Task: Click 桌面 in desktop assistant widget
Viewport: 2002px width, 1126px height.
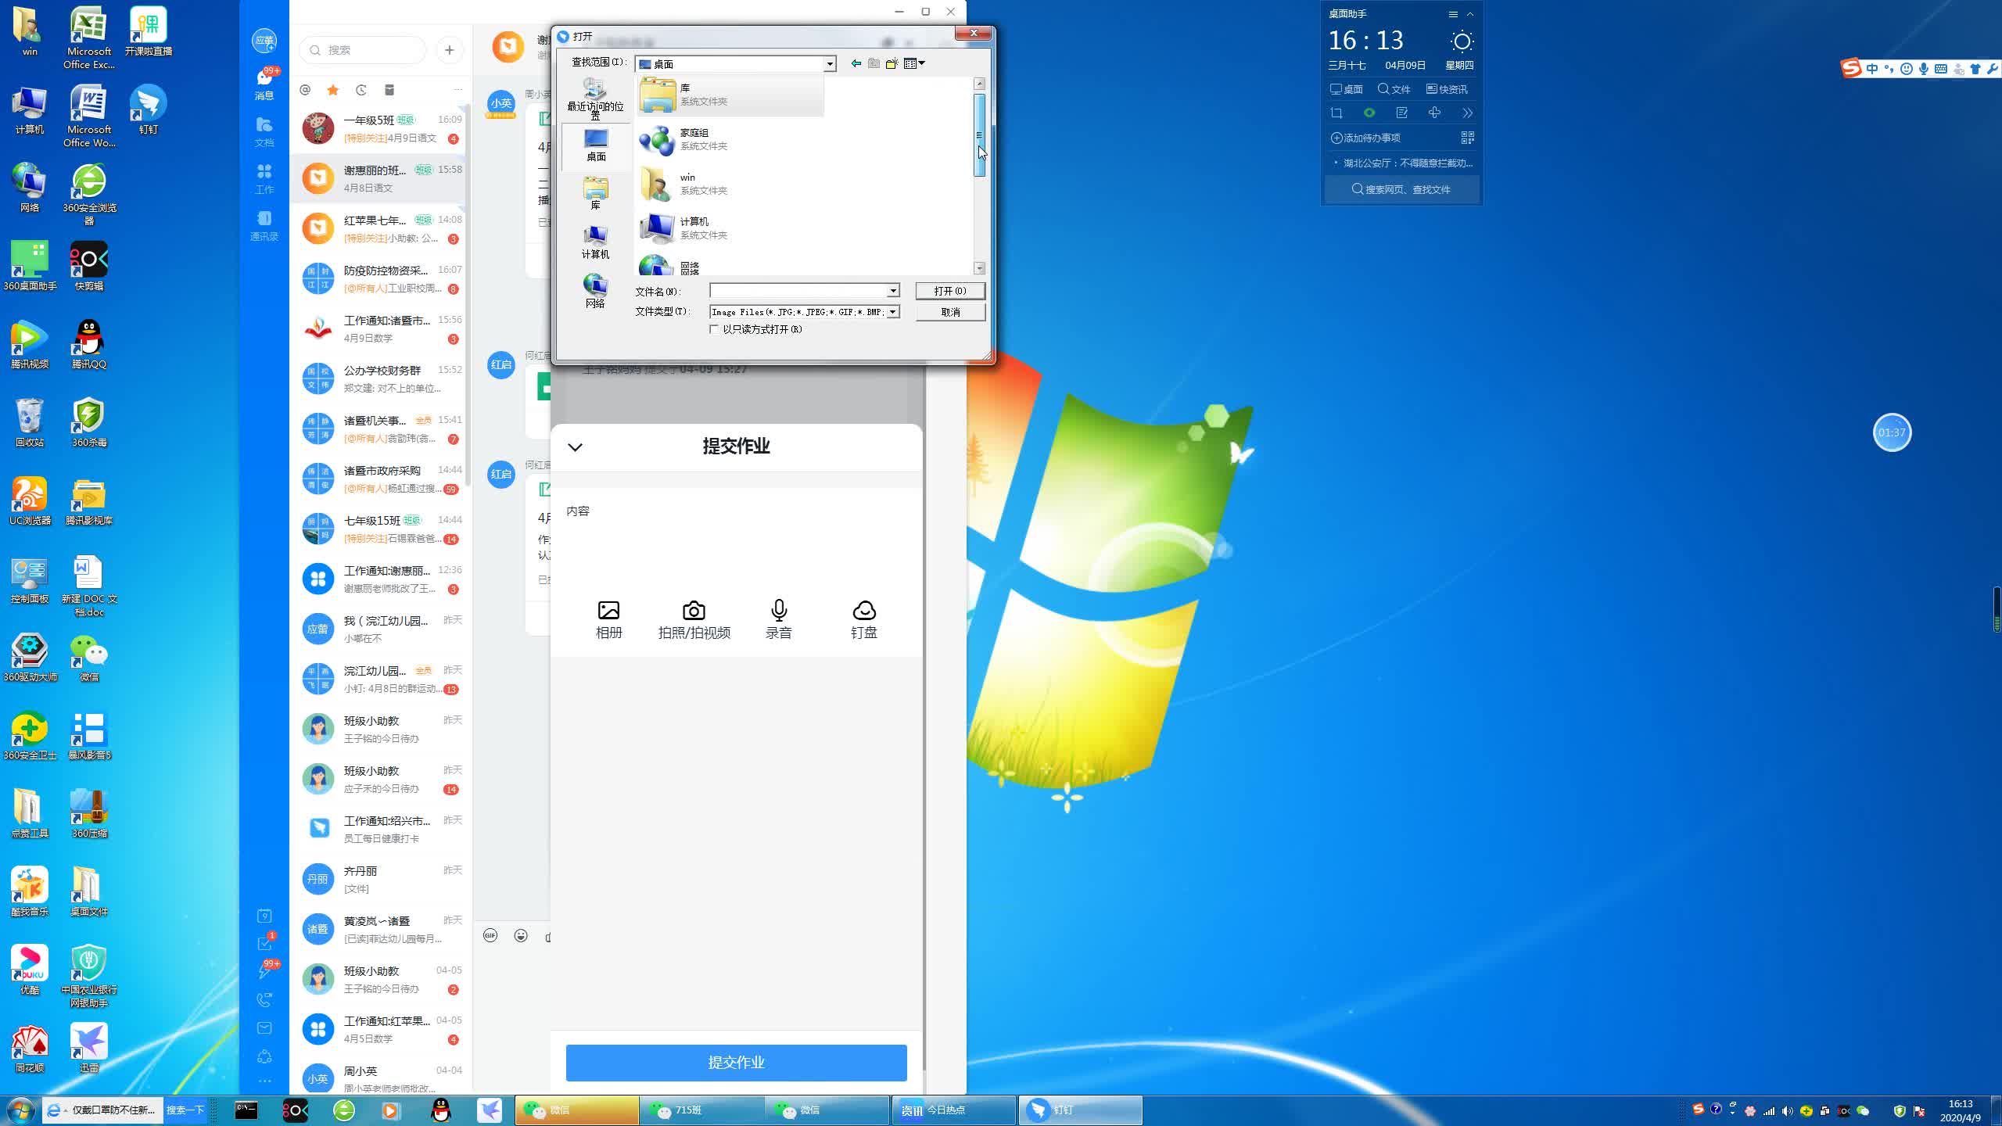Action: pyautogui.click(x=1347, y=89)
